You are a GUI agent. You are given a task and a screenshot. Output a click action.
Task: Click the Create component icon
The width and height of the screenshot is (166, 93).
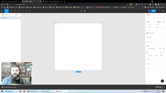click(81, 11)
